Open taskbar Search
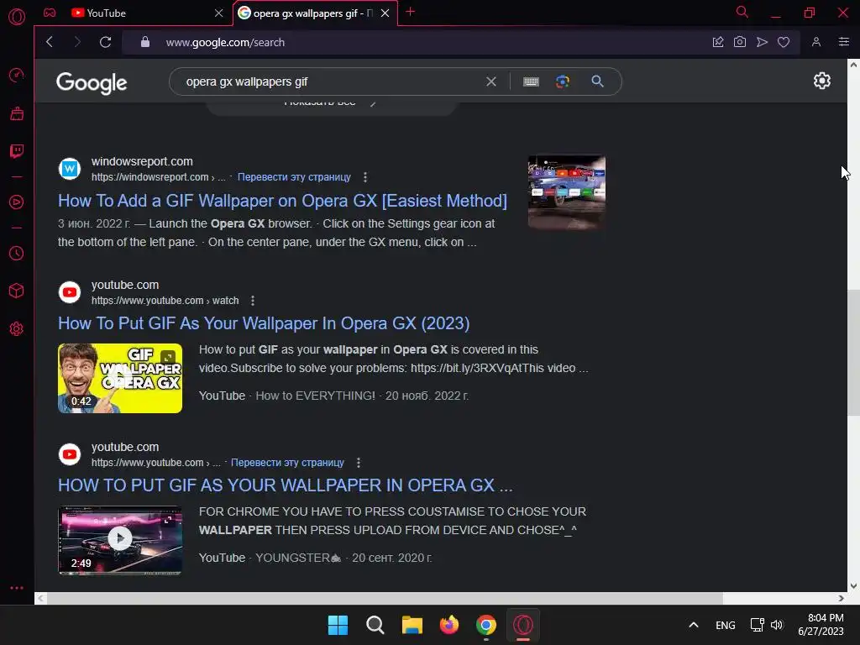860x645 pixels. [375, 625]
